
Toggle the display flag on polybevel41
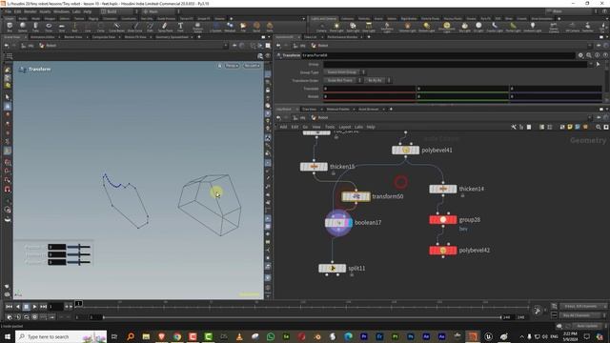click(x=417, y=151)
